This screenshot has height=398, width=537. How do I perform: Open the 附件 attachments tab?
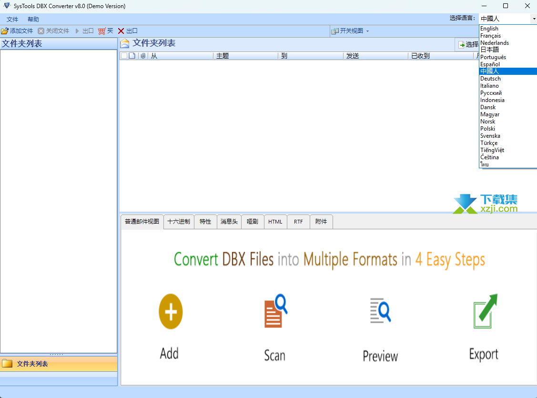(321, 222)
